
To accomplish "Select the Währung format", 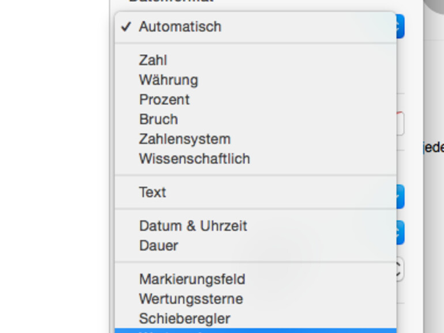I will [168, 80].
